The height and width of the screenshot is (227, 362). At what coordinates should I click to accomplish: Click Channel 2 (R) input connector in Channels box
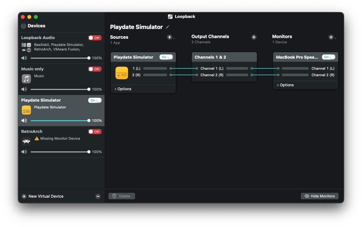point(197,75)
